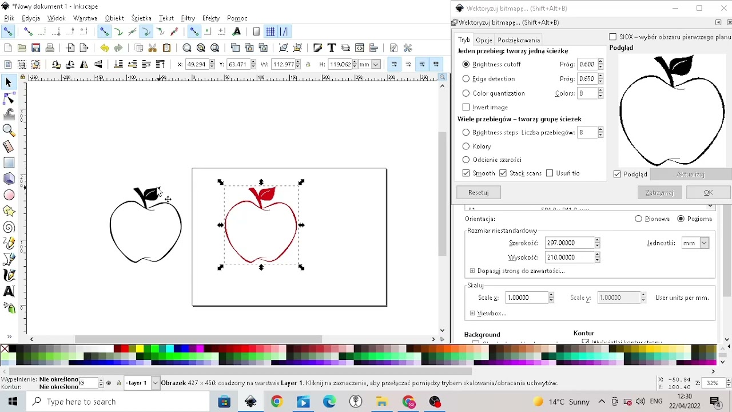Select the Ellipse circle tool
Viewport: 732px width, 412px height.
pyautogui.click(x=9, y=195)
